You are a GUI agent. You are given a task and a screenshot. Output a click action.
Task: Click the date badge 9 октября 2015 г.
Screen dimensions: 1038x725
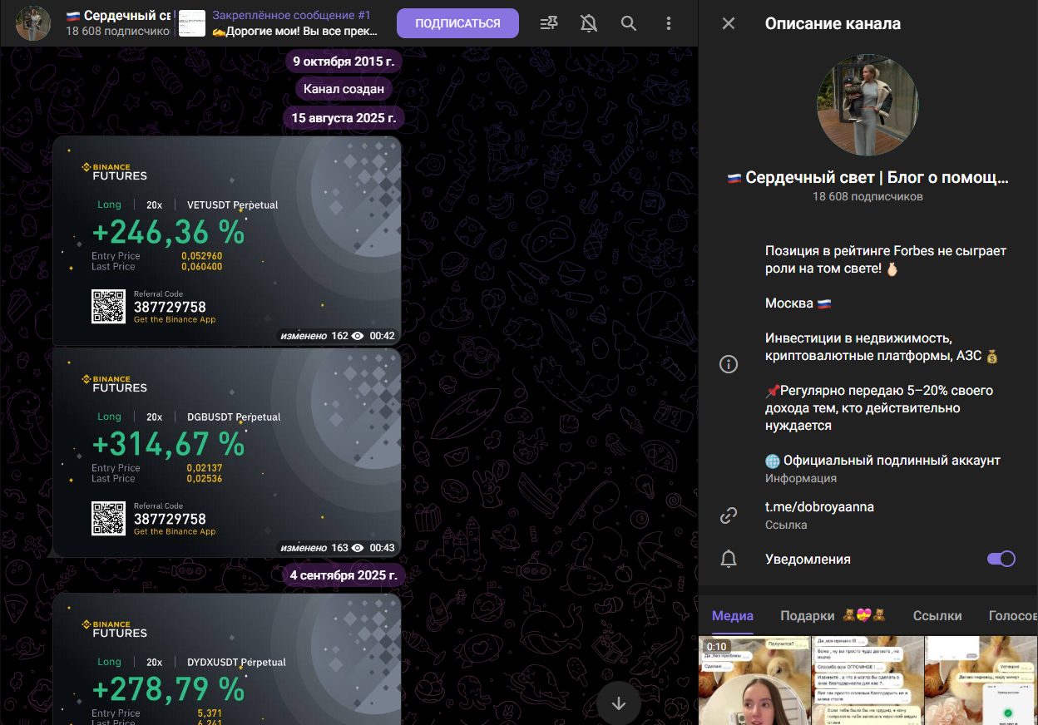(344, 62)
